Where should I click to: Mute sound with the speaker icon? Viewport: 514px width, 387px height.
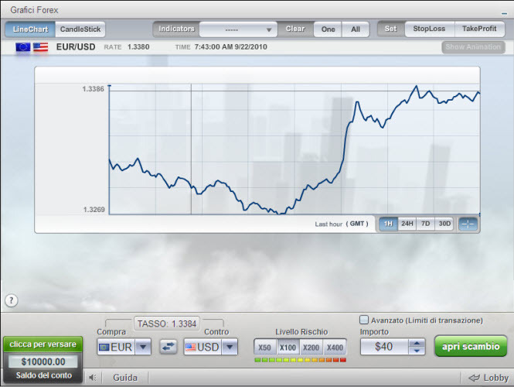93,378
